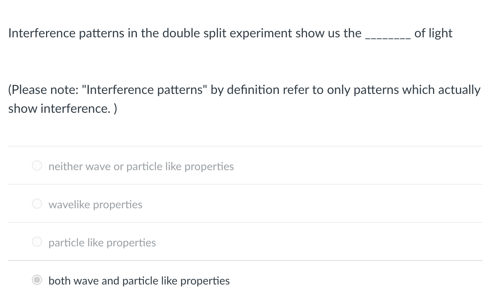Click the empty radio circle beside 'wavelike properties'
The image size is (490, 301).
37,204
